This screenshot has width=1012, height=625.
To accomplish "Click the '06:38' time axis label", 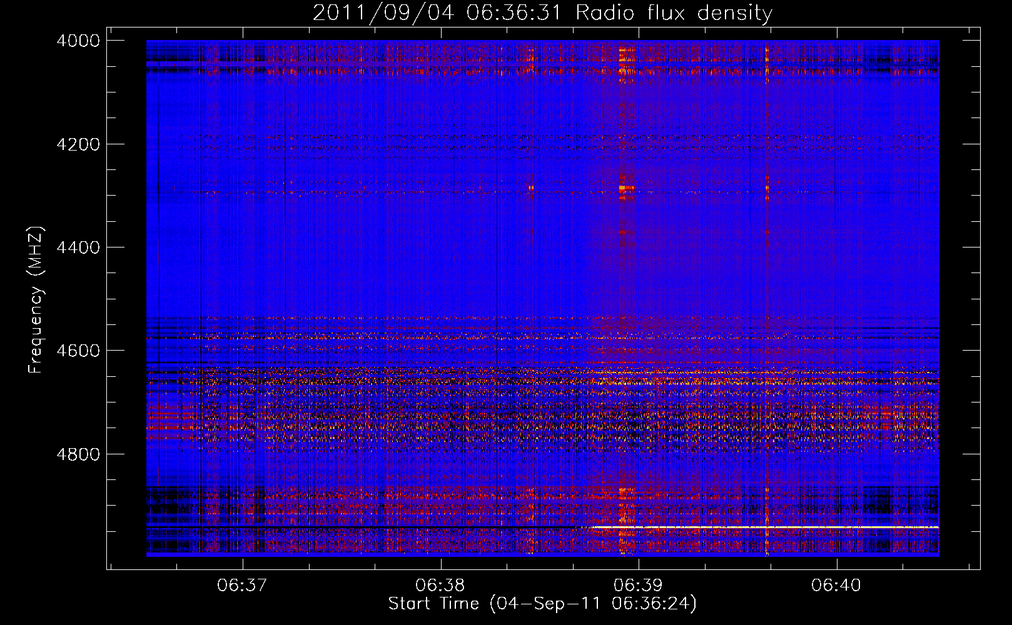I will coord(440,586).
